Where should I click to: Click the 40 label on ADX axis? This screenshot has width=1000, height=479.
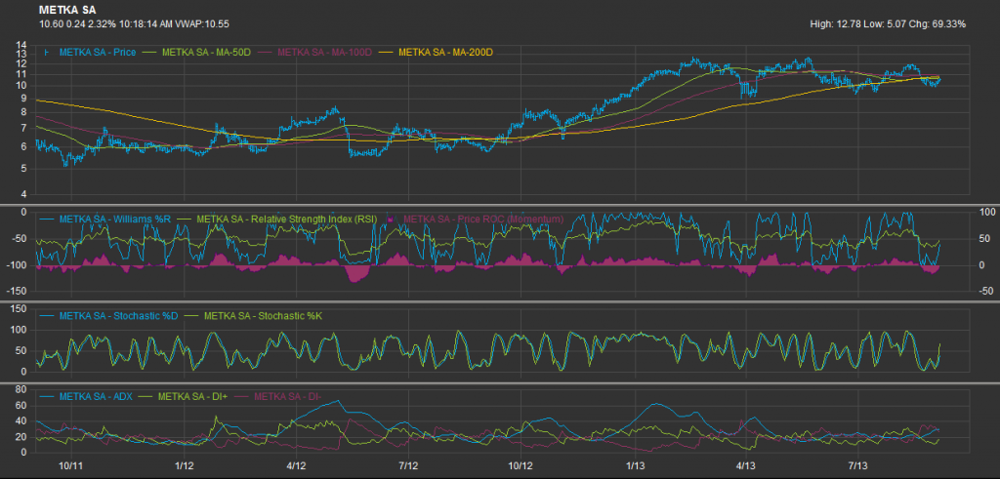pyautogui.click(x=21, y=421)
